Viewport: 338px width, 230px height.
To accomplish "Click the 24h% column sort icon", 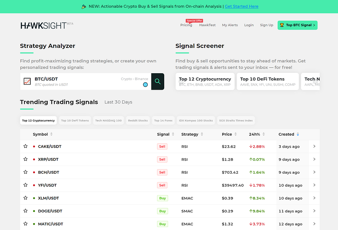I will pos(264,134).
